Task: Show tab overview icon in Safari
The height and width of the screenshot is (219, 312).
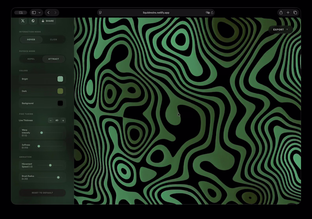Action: [x=295, y=12]
